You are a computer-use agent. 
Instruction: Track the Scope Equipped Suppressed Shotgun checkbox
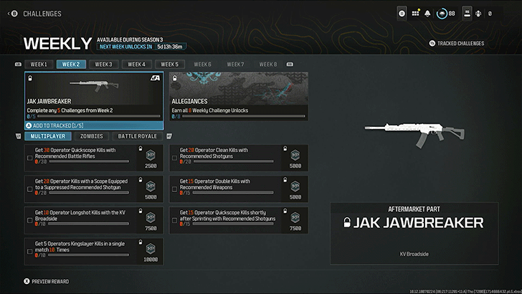(x=29, y=189)
